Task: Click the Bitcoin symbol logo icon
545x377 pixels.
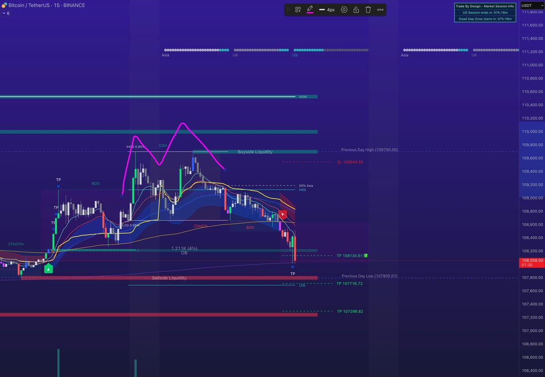Action: tap(4, 5)
